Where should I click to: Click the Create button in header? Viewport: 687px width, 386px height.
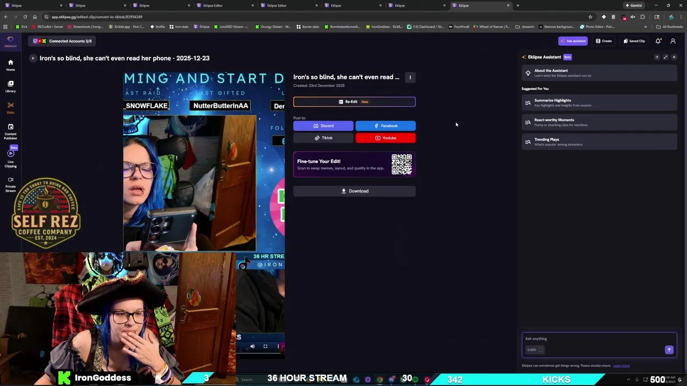[604, 41]
